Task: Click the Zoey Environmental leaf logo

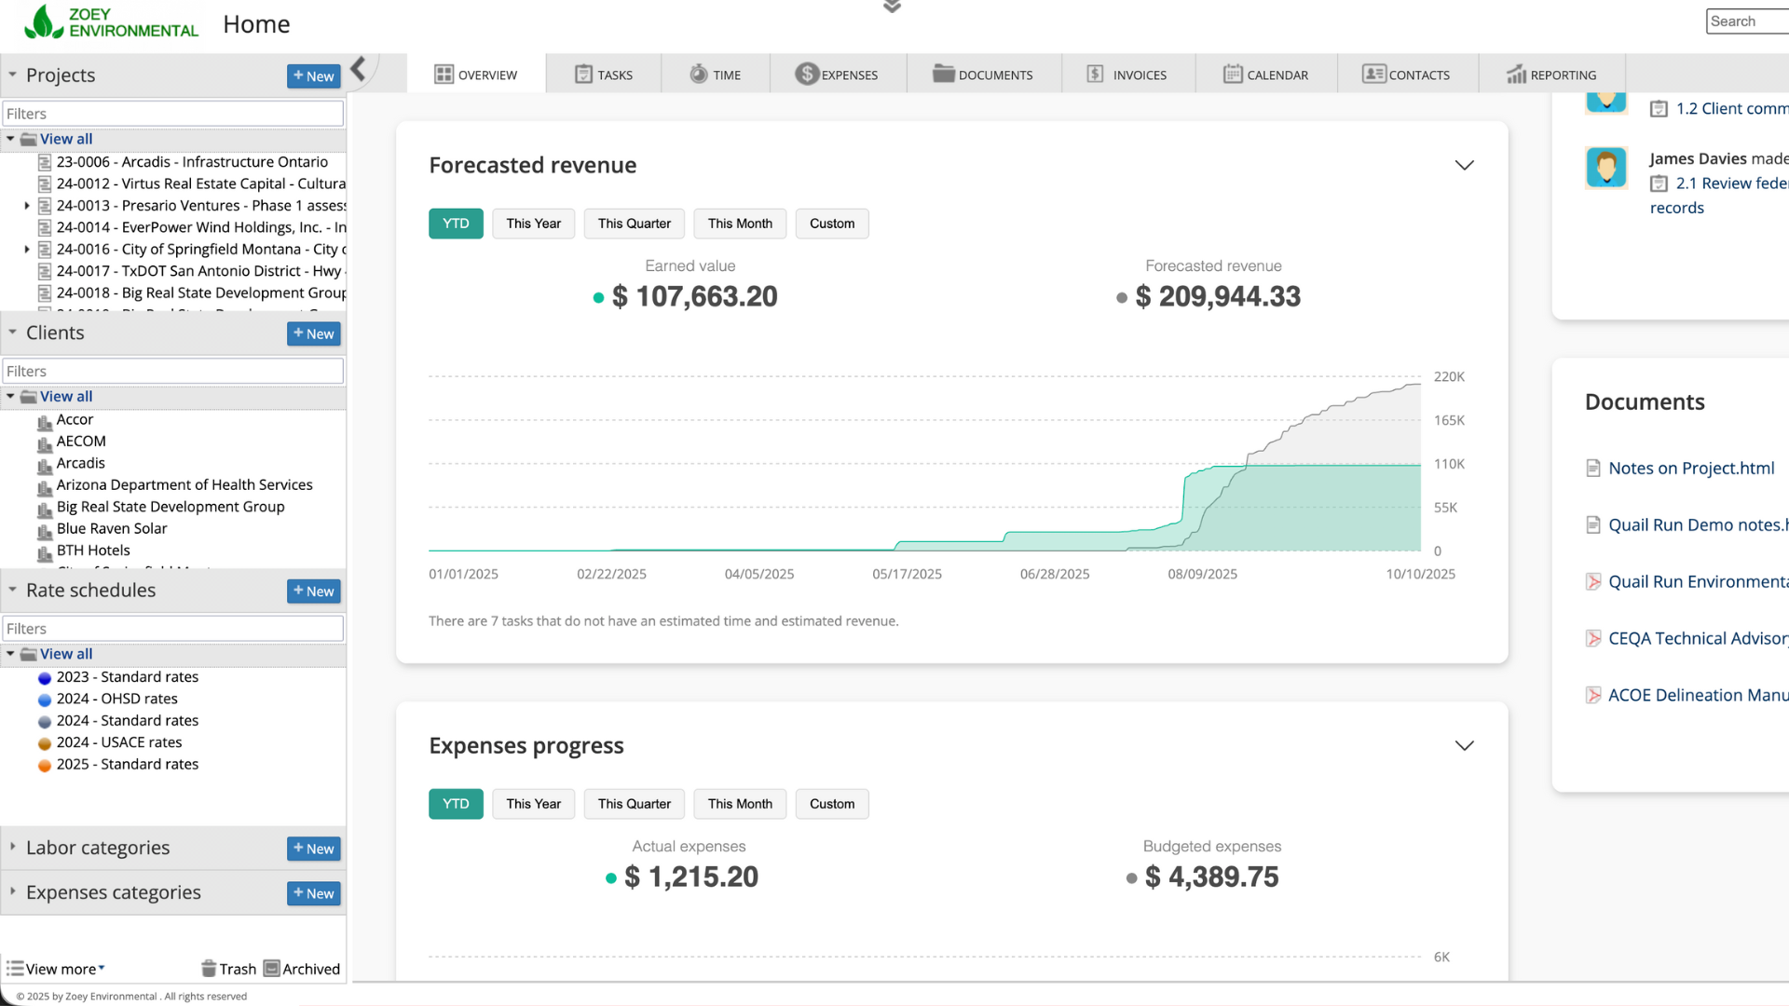Action: coord(42,22)
